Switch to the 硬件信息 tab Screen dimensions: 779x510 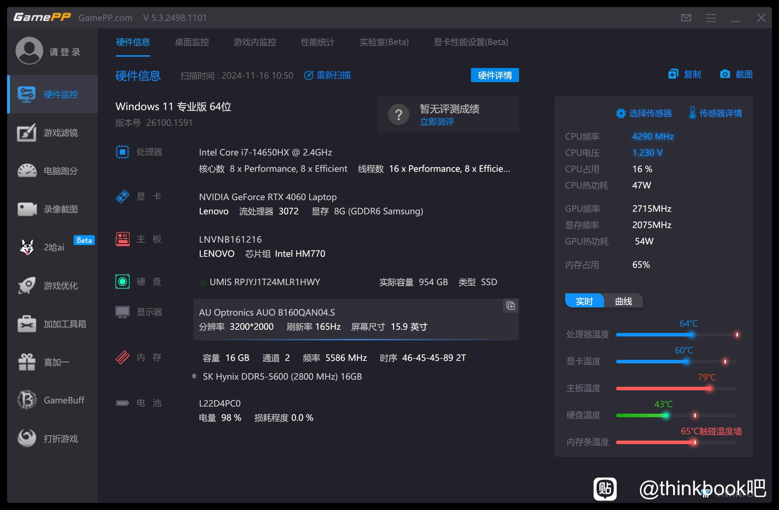tap(133, 42)
